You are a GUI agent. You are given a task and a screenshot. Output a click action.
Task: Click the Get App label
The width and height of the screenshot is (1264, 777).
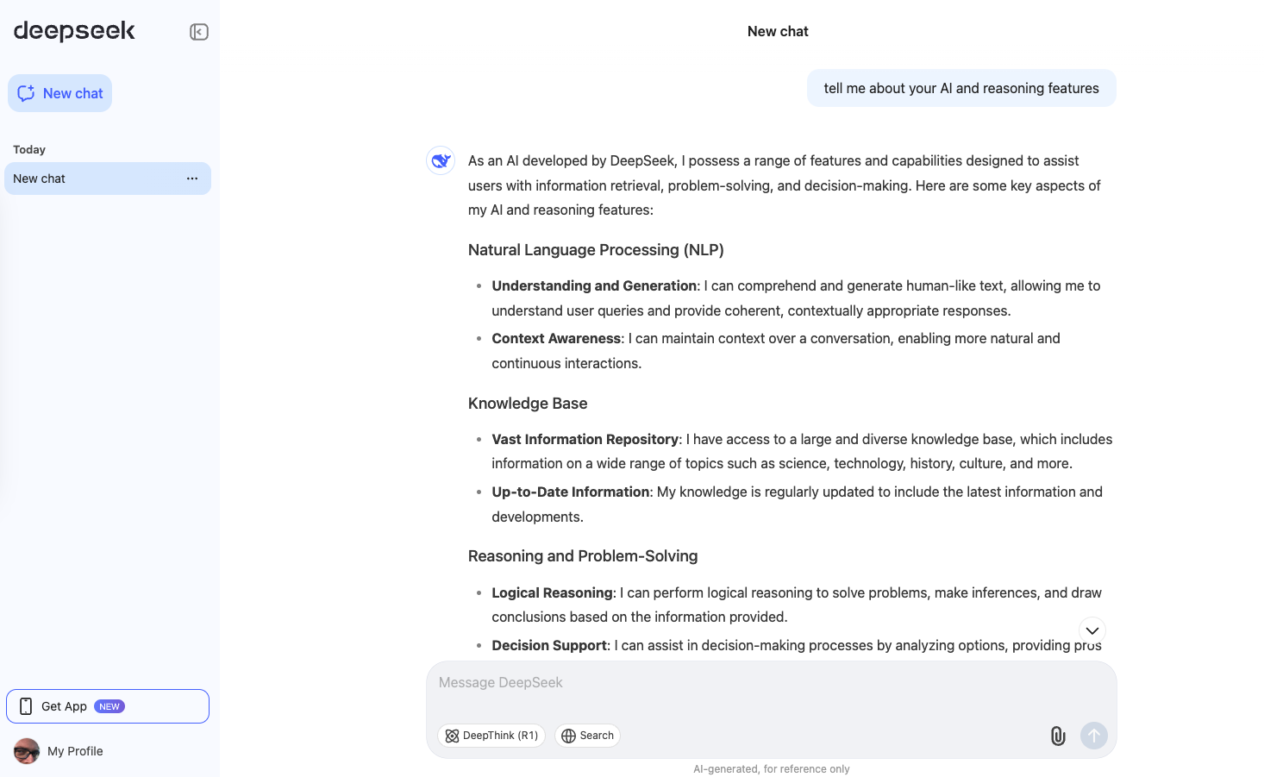point(64,706)
